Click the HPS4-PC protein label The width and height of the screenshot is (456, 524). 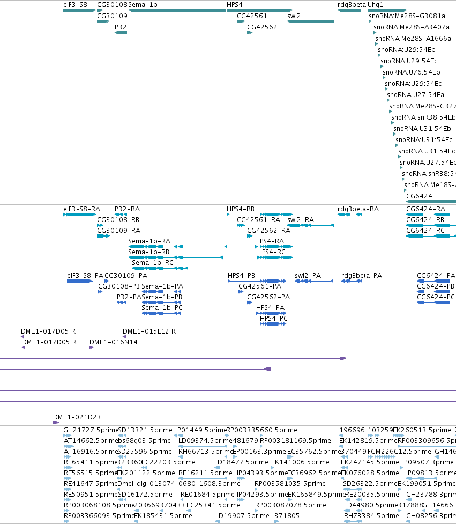[x=273, y=318]
